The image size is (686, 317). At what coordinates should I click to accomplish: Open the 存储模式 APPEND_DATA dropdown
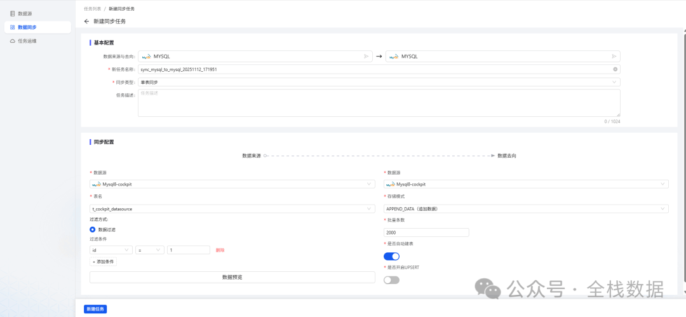[x=526, y=208]
